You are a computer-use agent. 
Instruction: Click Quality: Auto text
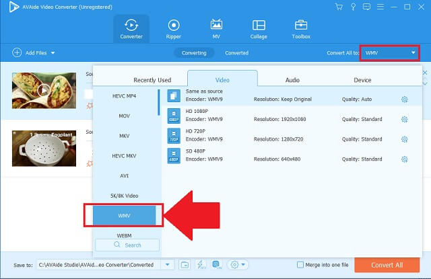(x=356, y=99)
